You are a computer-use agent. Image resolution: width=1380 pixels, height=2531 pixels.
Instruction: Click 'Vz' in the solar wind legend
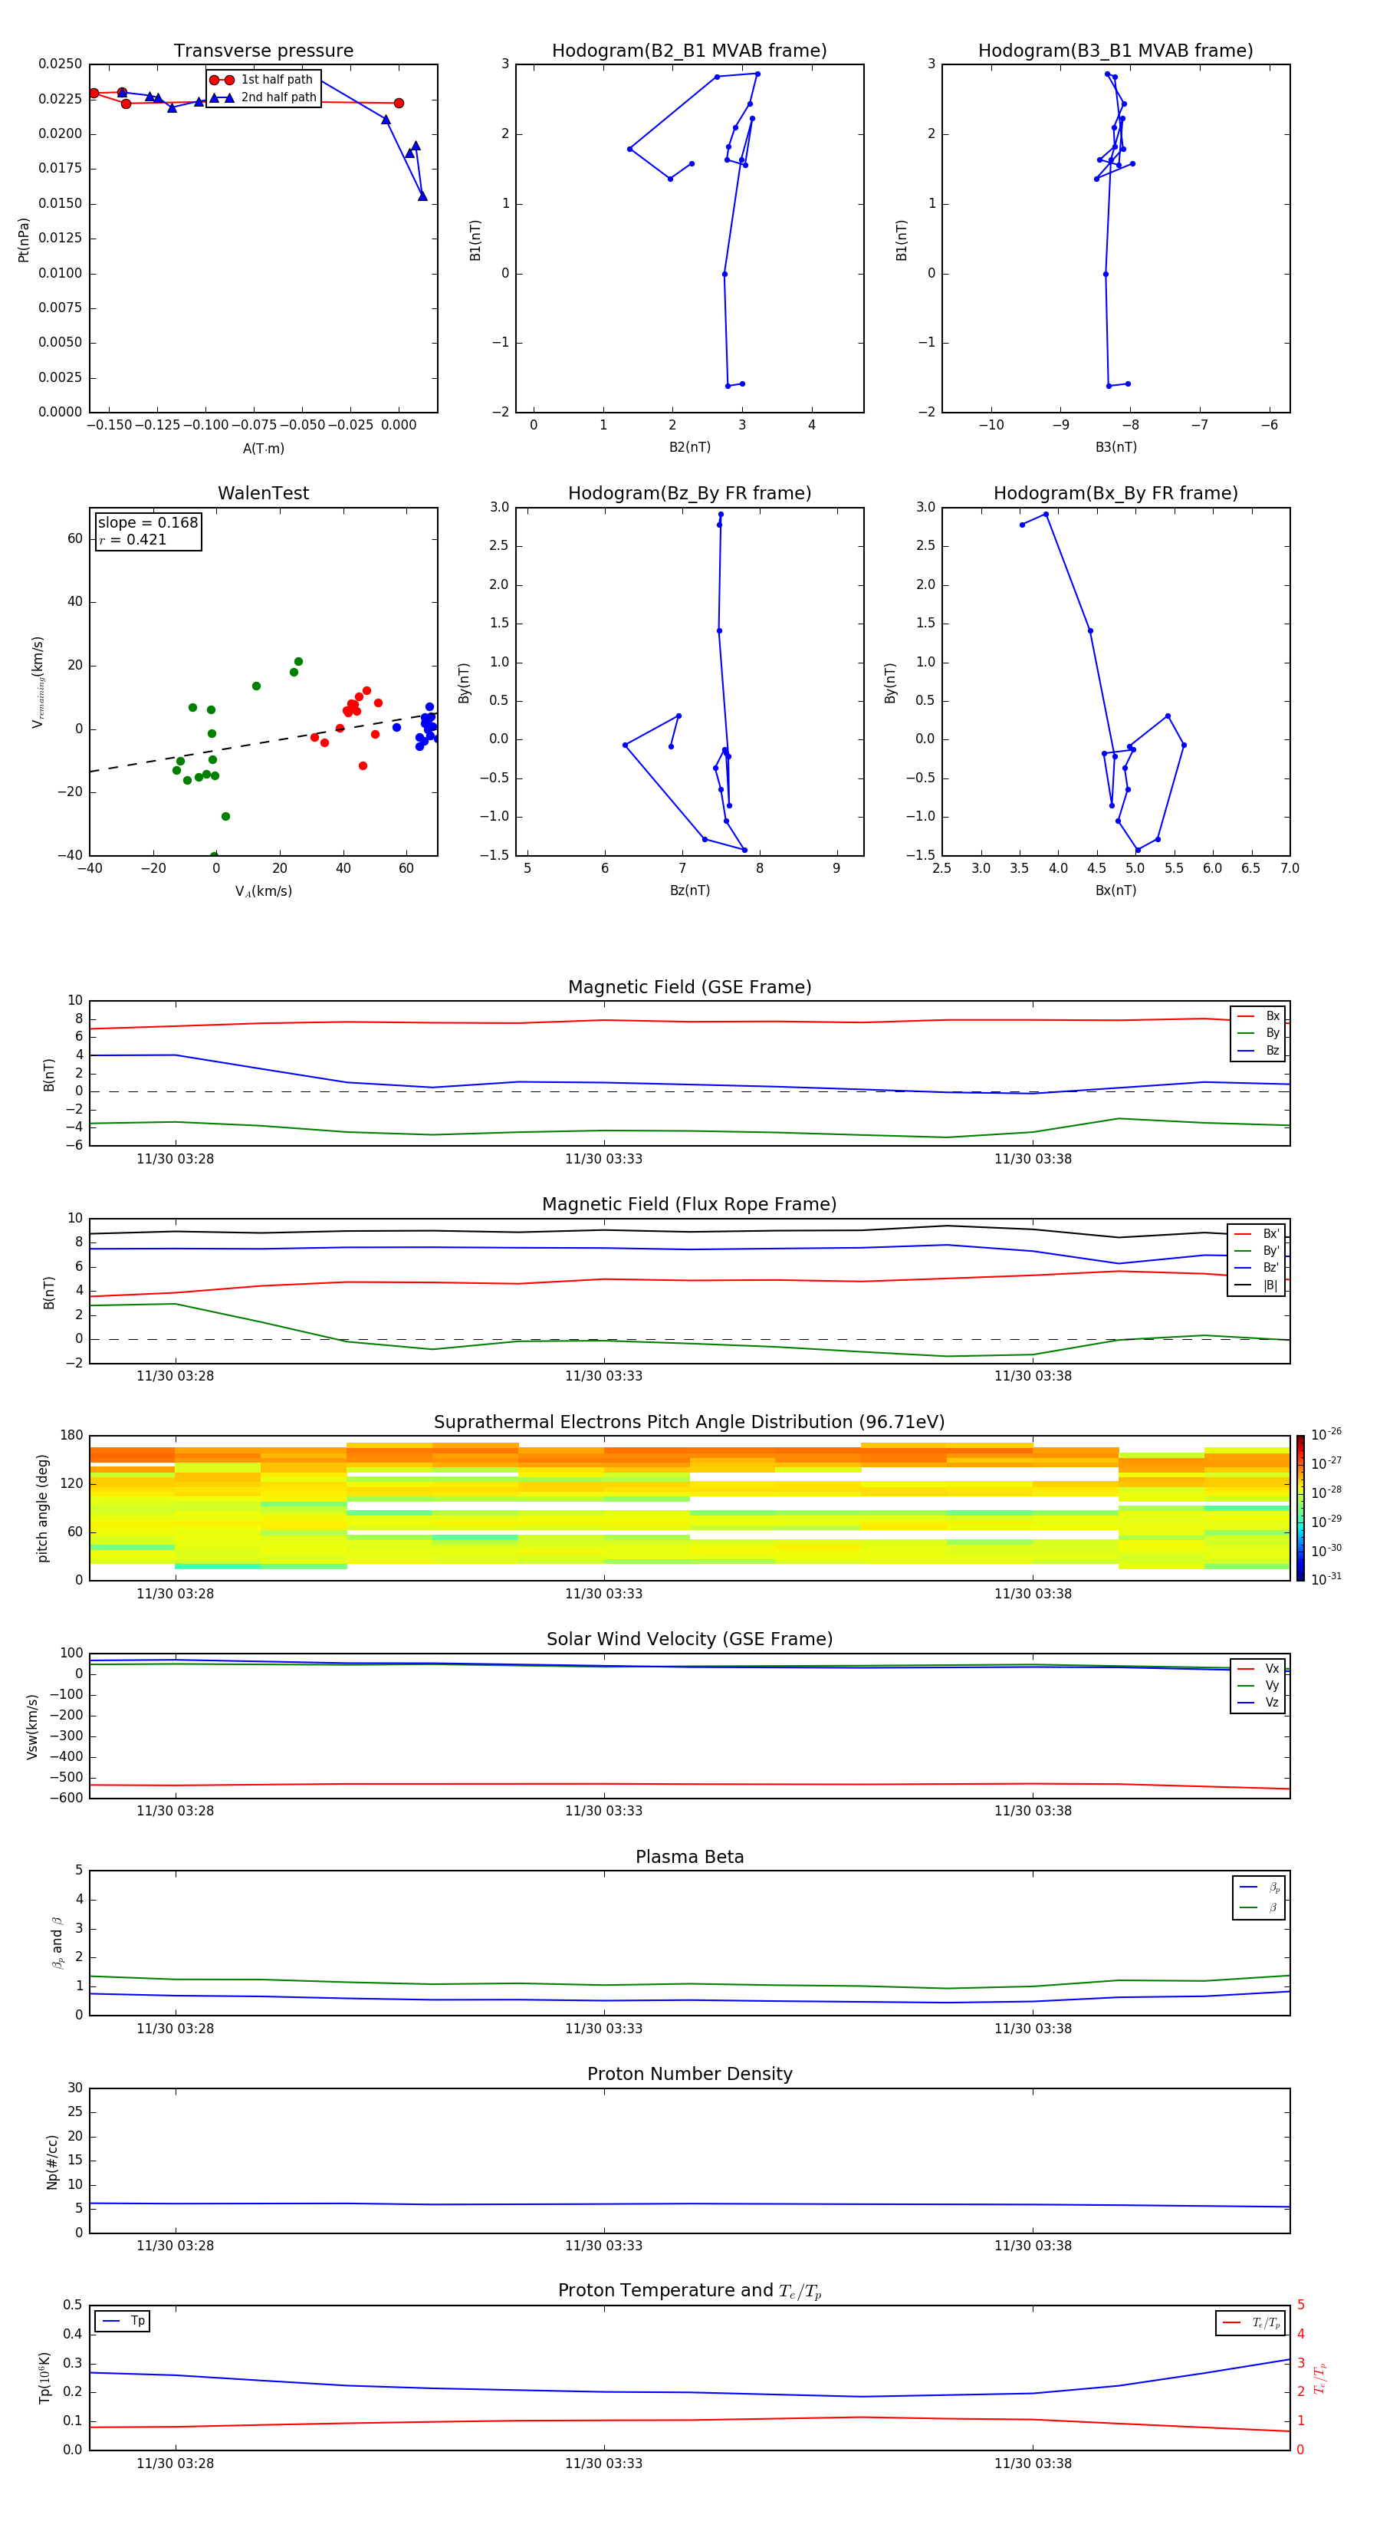(1272, 1702)
